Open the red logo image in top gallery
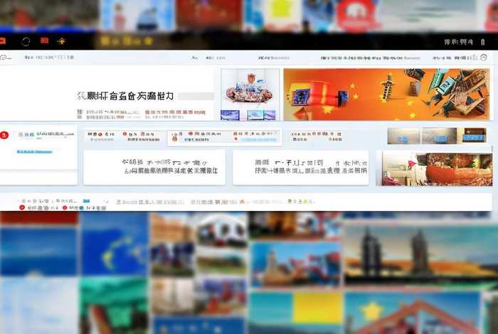498x334 pixels. 357,16
